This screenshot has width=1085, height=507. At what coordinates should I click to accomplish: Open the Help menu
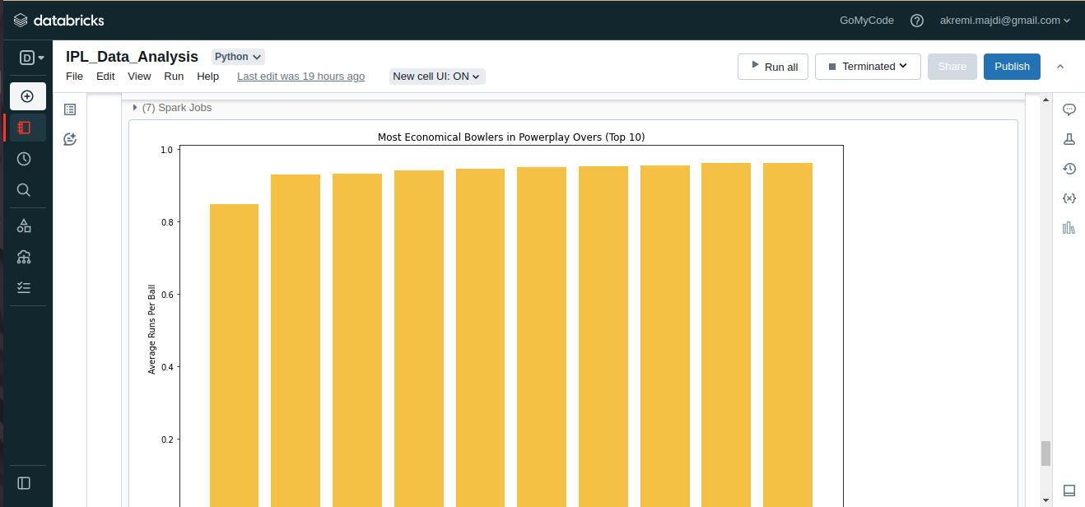[207, 77]
